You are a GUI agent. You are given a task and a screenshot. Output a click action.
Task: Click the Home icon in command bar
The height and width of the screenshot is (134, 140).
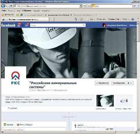(x=76, y=19)
